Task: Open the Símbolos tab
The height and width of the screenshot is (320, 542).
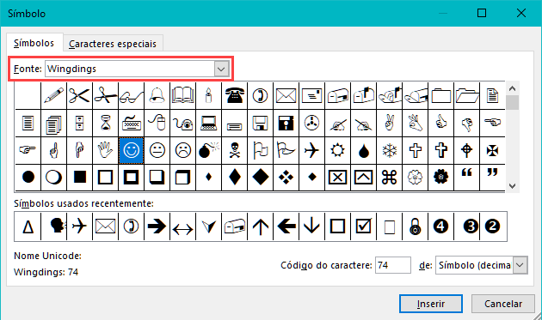Action: (x=34, y=43)
